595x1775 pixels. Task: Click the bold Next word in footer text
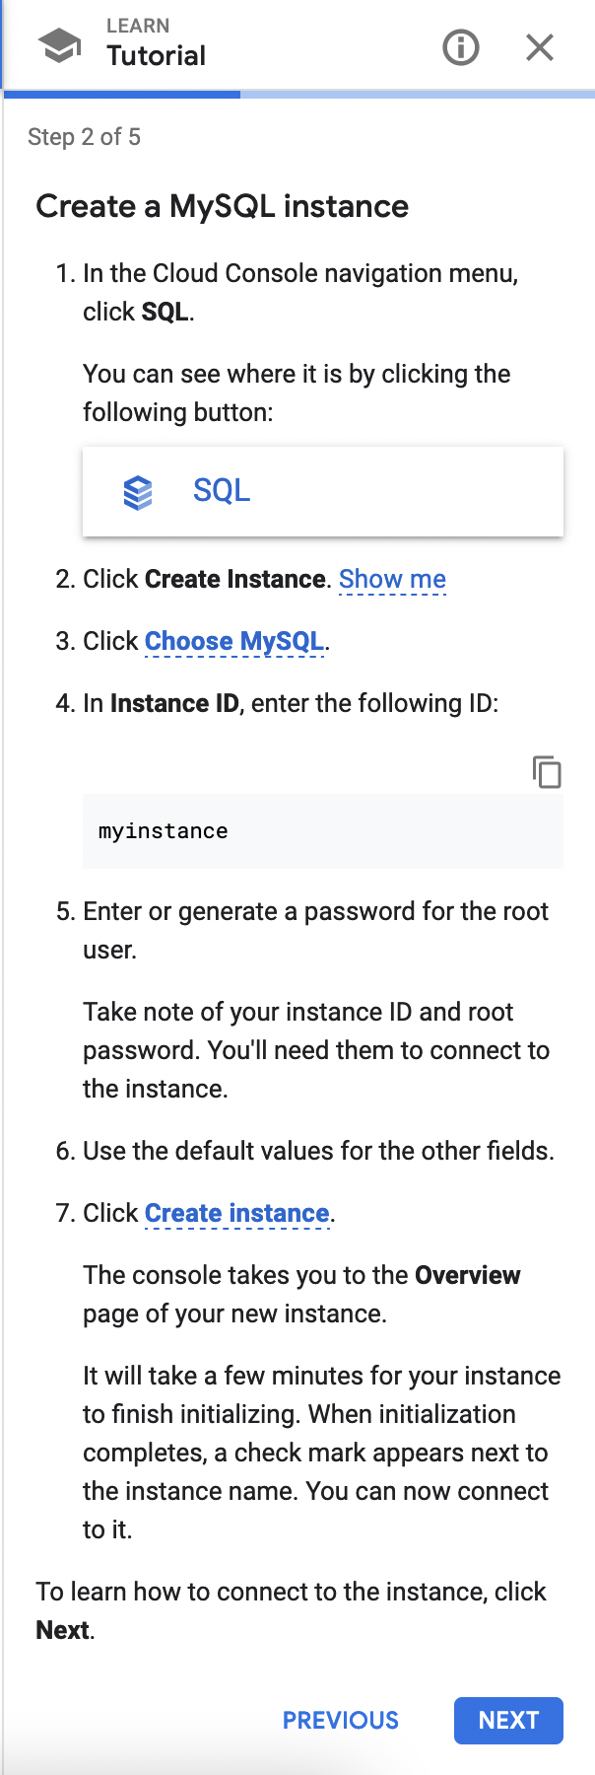(x=63, y=1630)
